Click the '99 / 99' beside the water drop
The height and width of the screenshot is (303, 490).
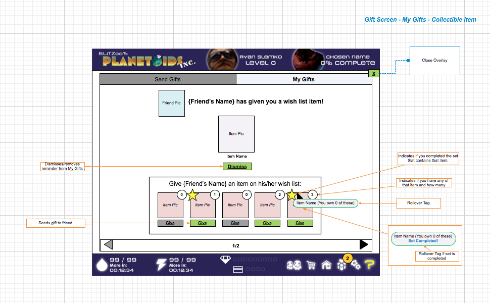coord(123,260)
